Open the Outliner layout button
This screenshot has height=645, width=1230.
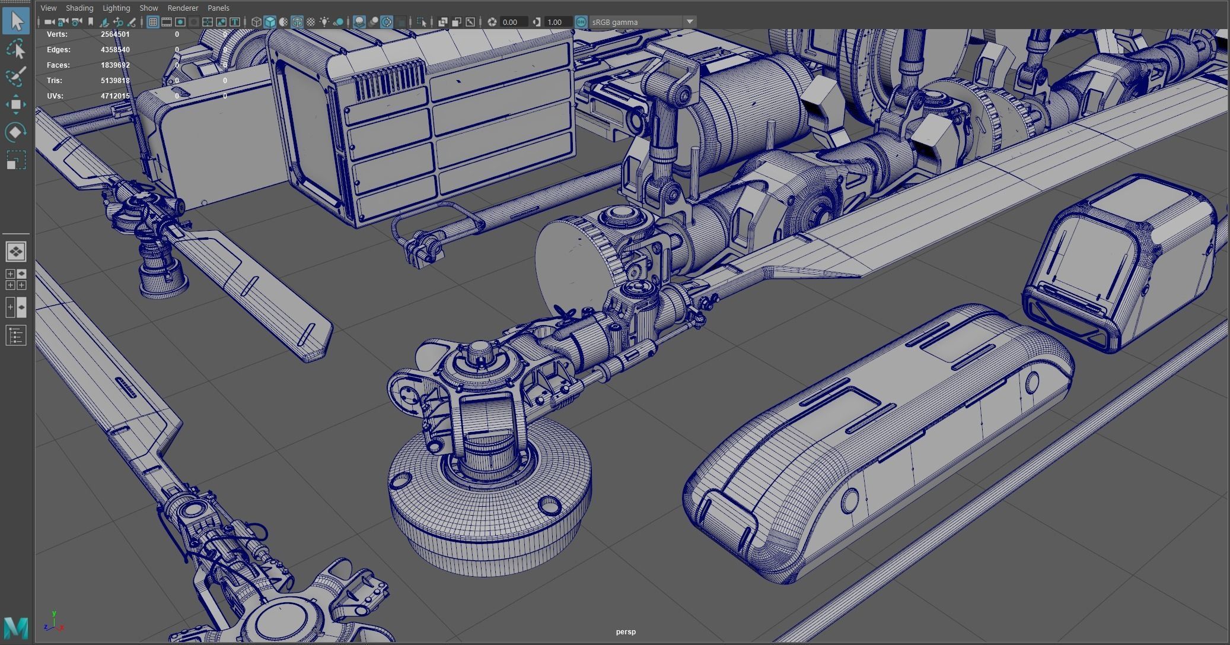tap(16, 335)
